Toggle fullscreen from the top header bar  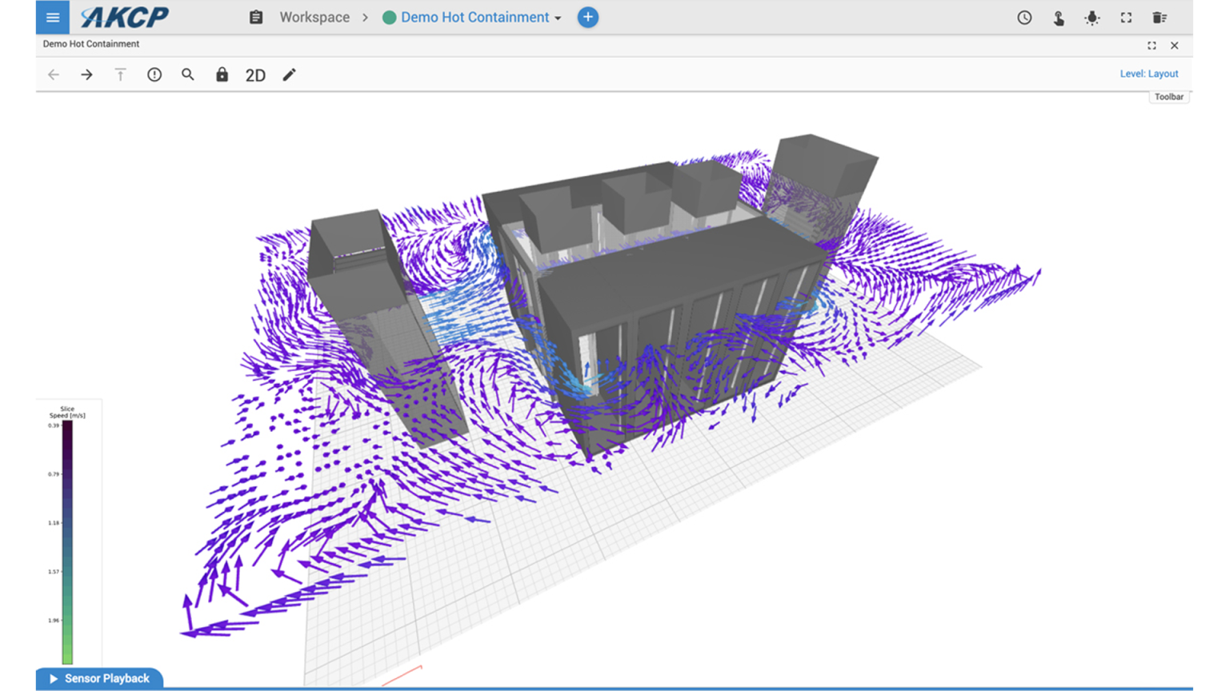tap(1126, 18)
